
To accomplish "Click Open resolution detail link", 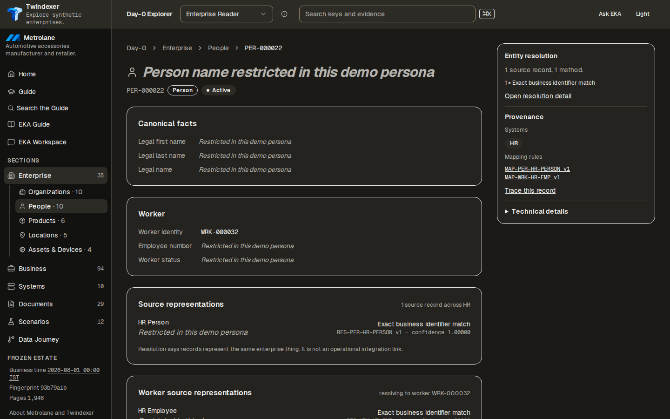I will 538,96.
